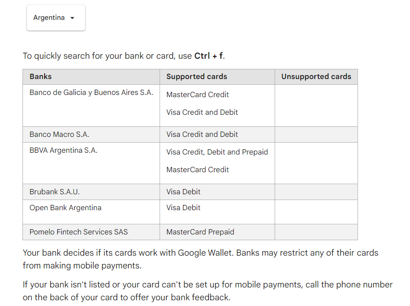Click the Google Wallet bank restriction paragraph

tap(200, 259)
